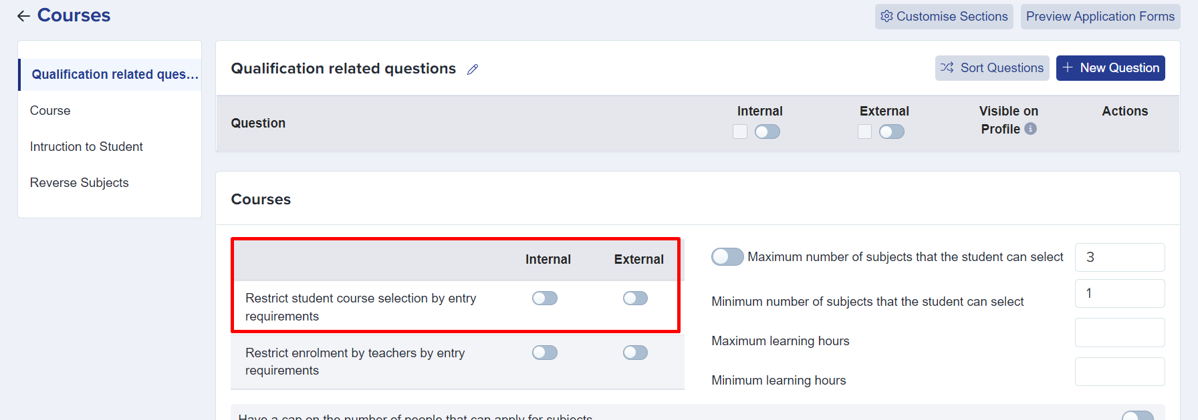Image resolution: width=1198 pixels, height=420 pixels.
Task: Click the Visible on Profile info icon
Action: click(x=1031, y=128)
